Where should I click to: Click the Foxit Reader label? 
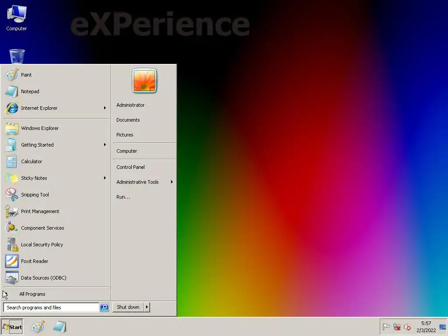(x=35, y=261)
